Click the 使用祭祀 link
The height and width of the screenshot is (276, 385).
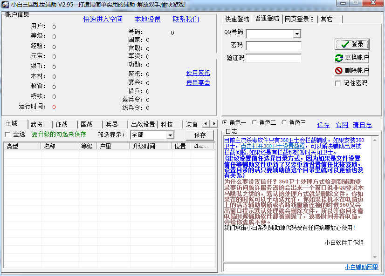pyautogui.click(x=198, y=73)
